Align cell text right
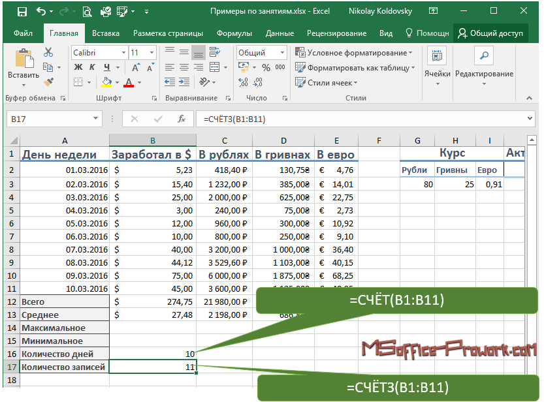This screenshot has width=544, height=402. pyautogui.click(x=199, y=67)
